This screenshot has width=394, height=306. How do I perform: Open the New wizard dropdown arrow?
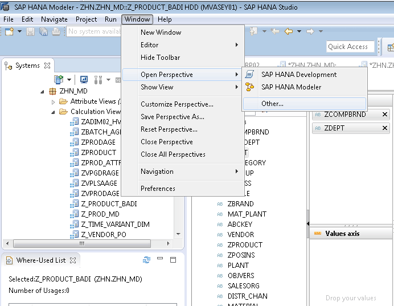19,32
